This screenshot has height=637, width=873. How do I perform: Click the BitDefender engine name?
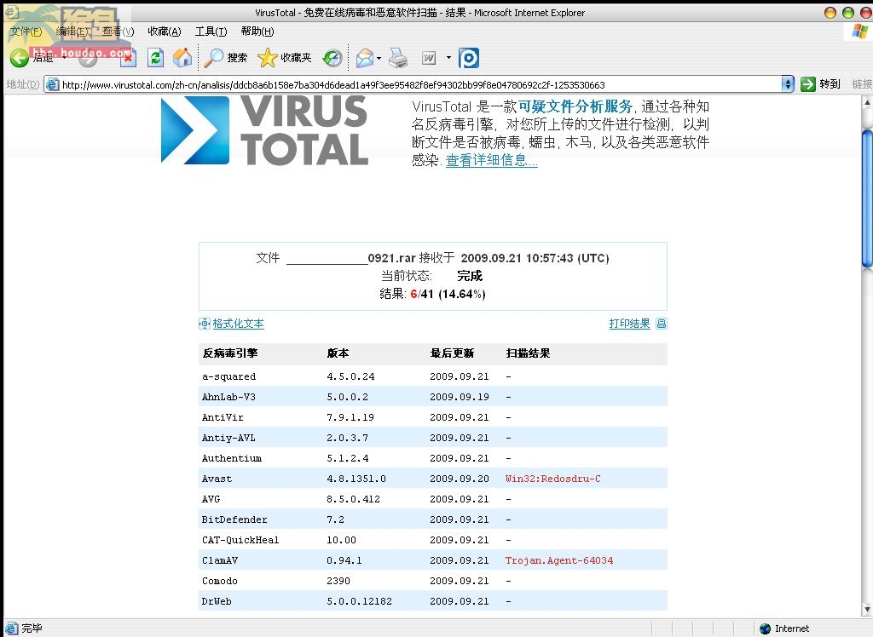[234, 519]
